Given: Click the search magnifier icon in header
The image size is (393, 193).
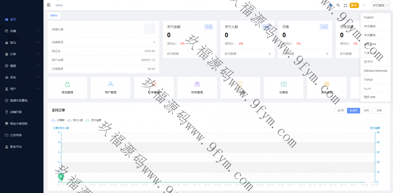Looking at the screenshot, I should [x=338, y=5].
